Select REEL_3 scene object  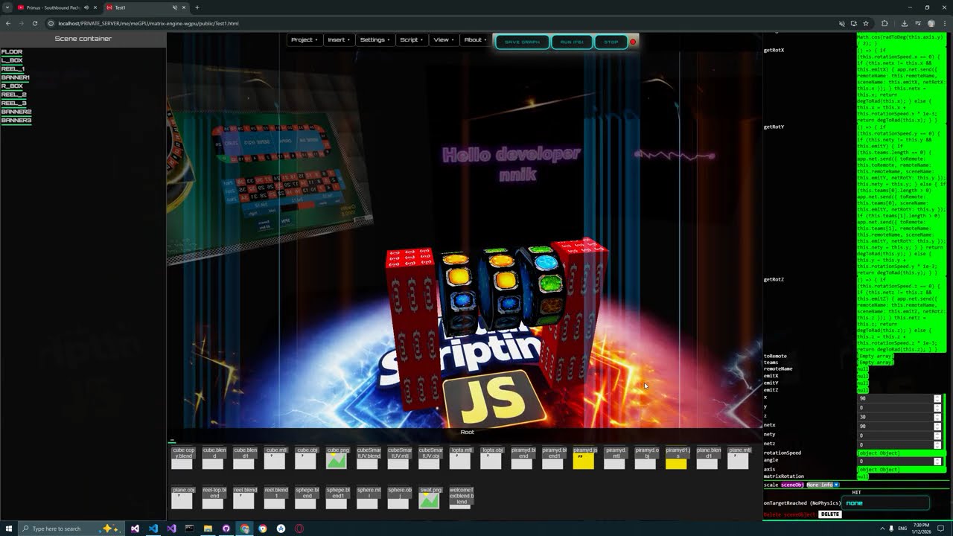[x=13, y=103]
